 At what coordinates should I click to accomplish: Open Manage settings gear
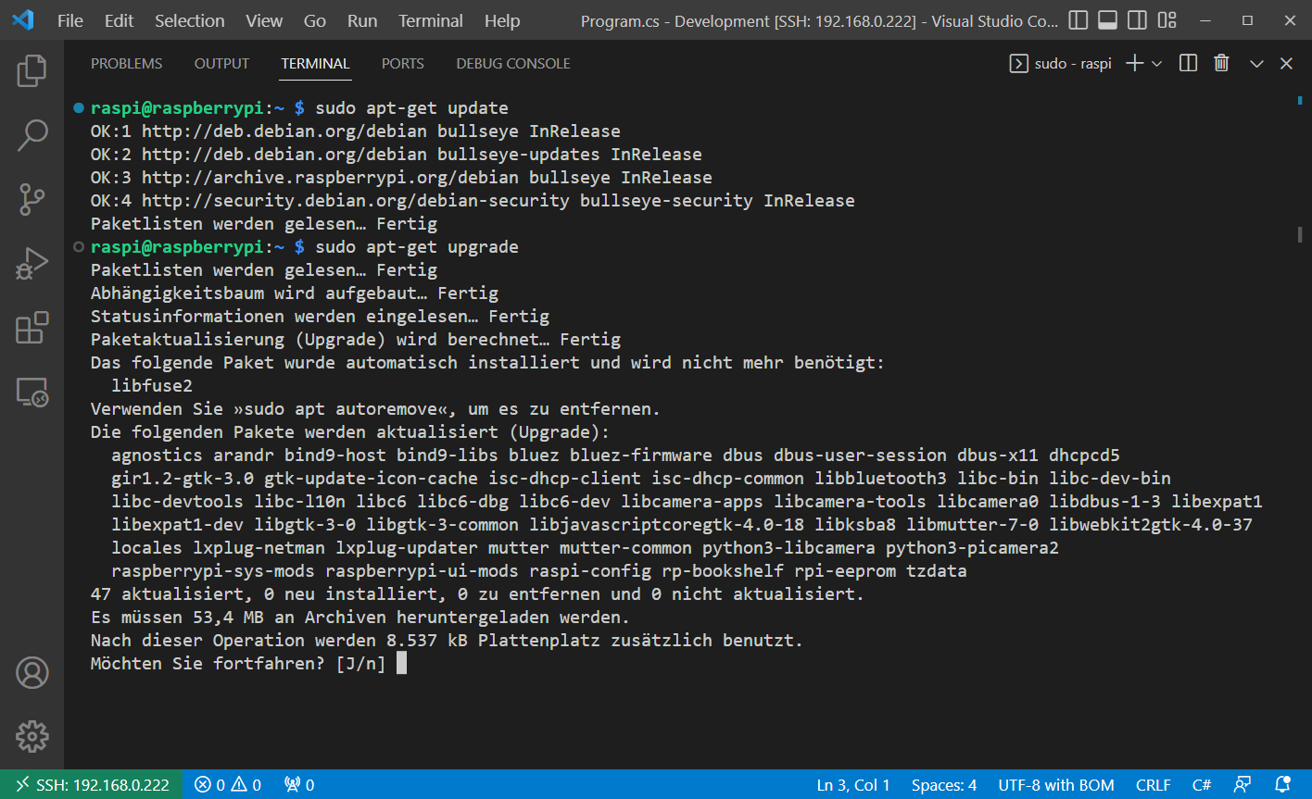coord(32,736)
